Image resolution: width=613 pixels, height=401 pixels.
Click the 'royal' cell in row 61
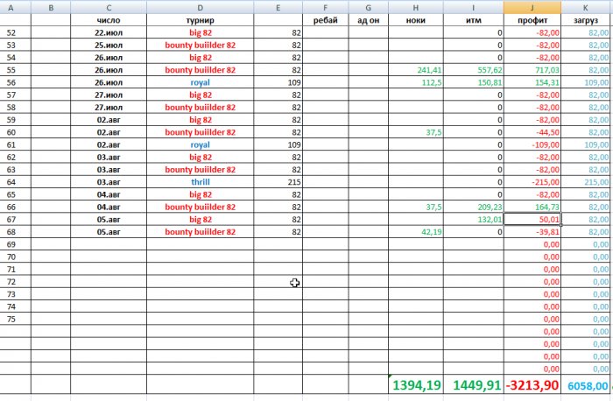pos(201,144)
